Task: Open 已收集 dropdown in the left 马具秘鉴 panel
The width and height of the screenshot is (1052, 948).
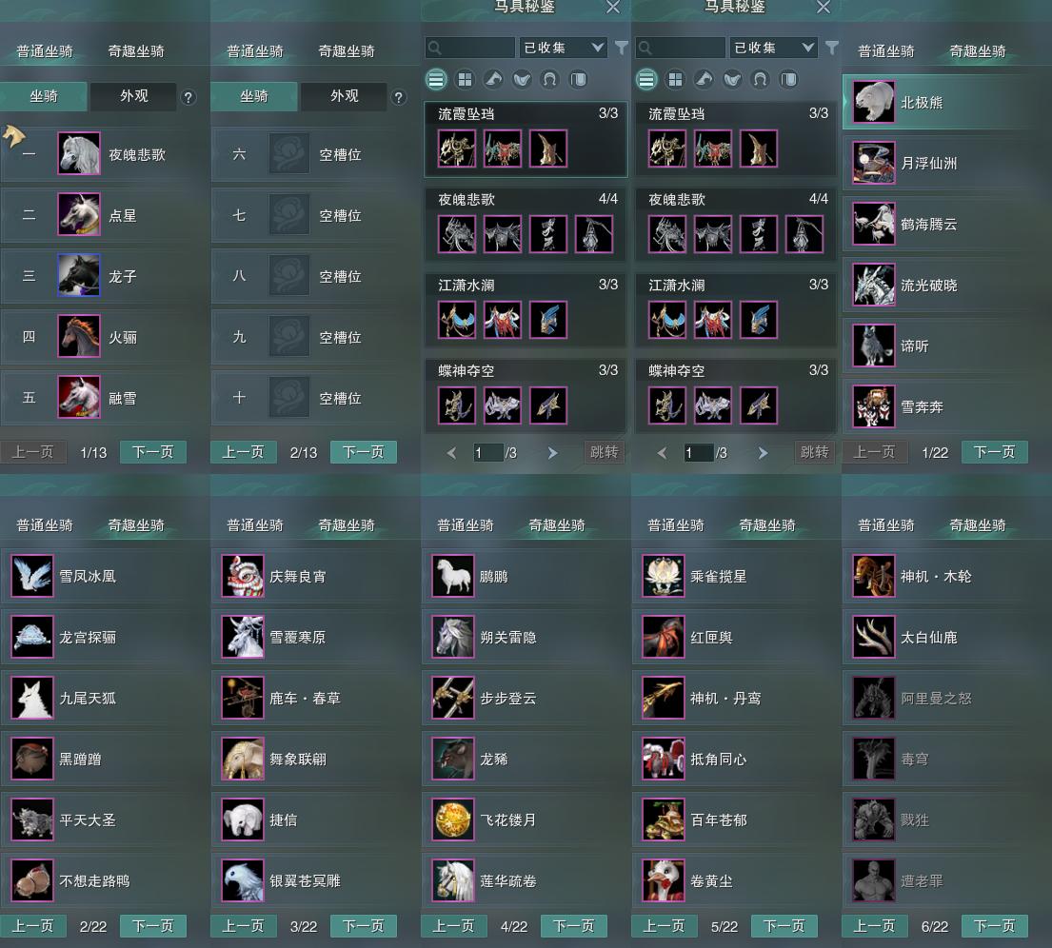Action: tap(563, 48)
